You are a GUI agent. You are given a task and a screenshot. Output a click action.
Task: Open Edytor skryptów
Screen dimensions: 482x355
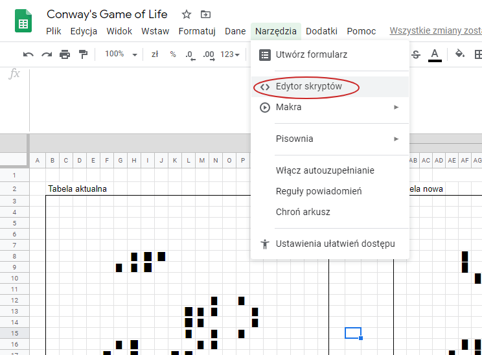330,87
